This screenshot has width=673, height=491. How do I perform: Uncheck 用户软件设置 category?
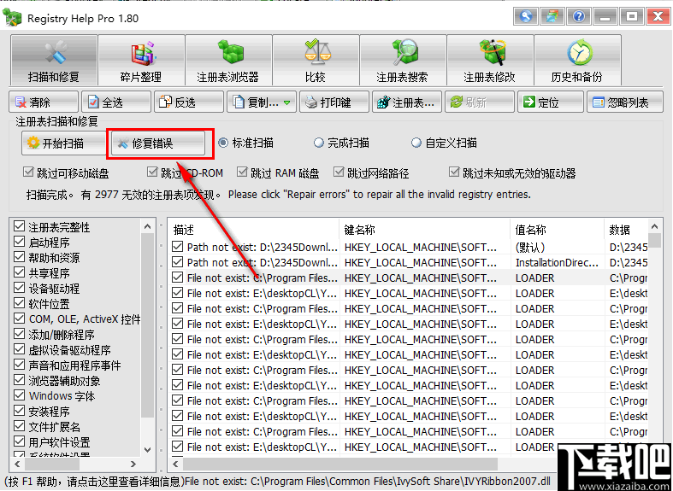(x=20, y=441)
